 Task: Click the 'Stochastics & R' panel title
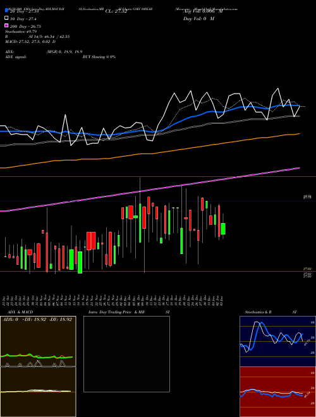point(258,312)
